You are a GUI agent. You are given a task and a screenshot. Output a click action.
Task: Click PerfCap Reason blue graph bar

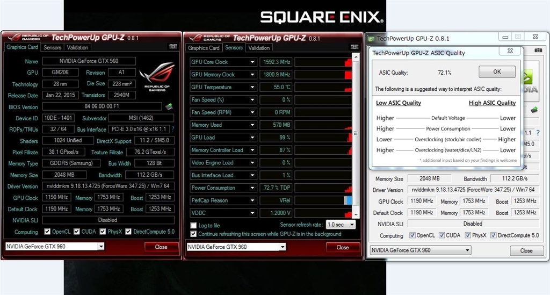pos(348,200)
